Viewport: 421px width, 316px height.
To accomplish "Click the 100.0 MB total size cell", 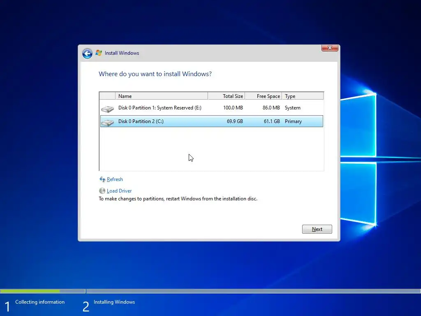I will [x=233, y=108].
